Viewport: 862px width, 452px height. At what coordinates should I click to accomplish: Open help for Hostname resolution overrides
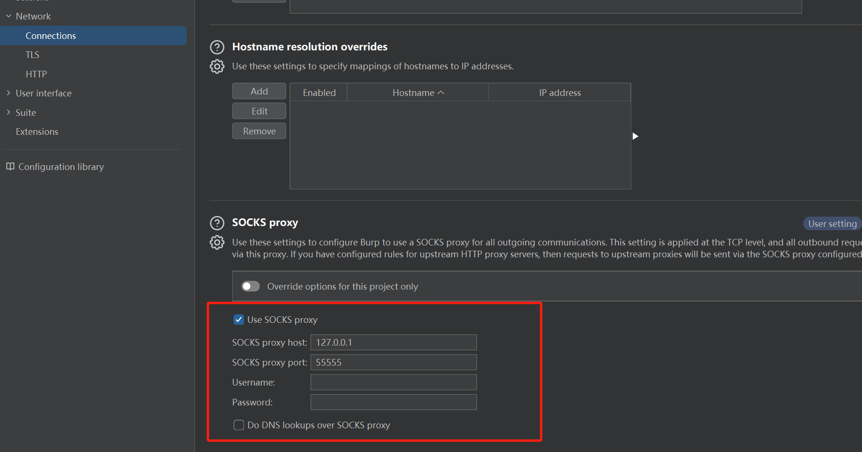[x=217, y=47]
